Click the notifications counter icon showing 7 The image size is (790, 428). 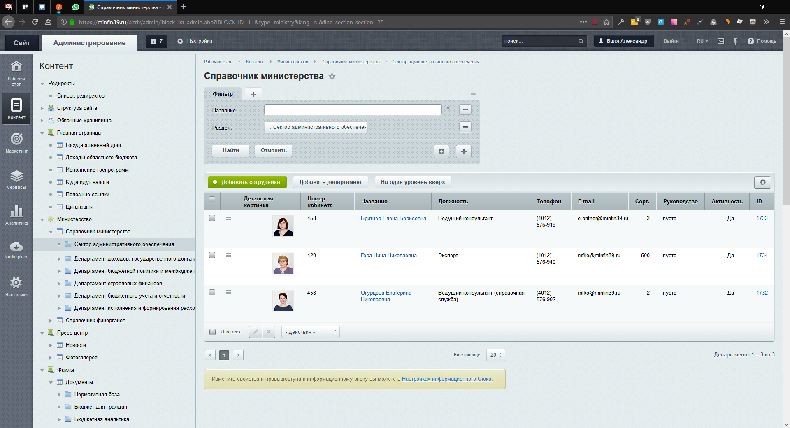(x=156, y=41)
